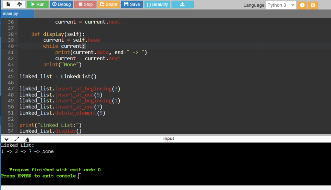Beautify the code formatting

click(x=157, y=4)
